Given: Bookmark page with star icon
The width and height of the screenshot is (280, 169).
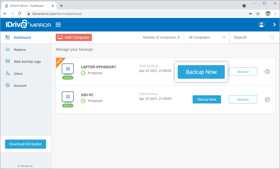Looking at the screenshot, I should coord(258,14).
